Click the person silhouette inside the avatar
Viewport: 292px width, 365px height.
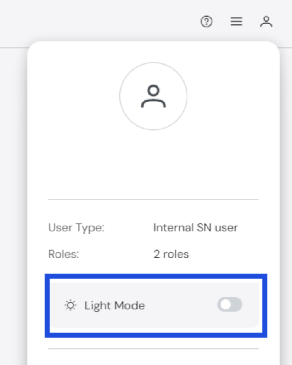[x=153, y=96]
